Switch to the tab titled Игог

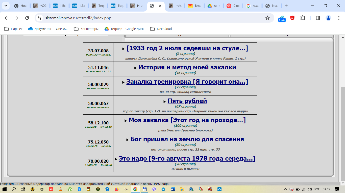[136, 6]
